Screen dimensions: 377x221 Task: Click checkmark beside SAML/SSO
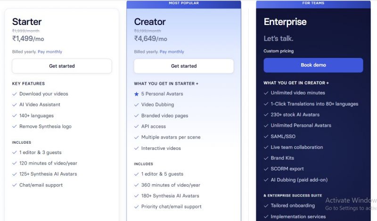[x=266, y=137]
